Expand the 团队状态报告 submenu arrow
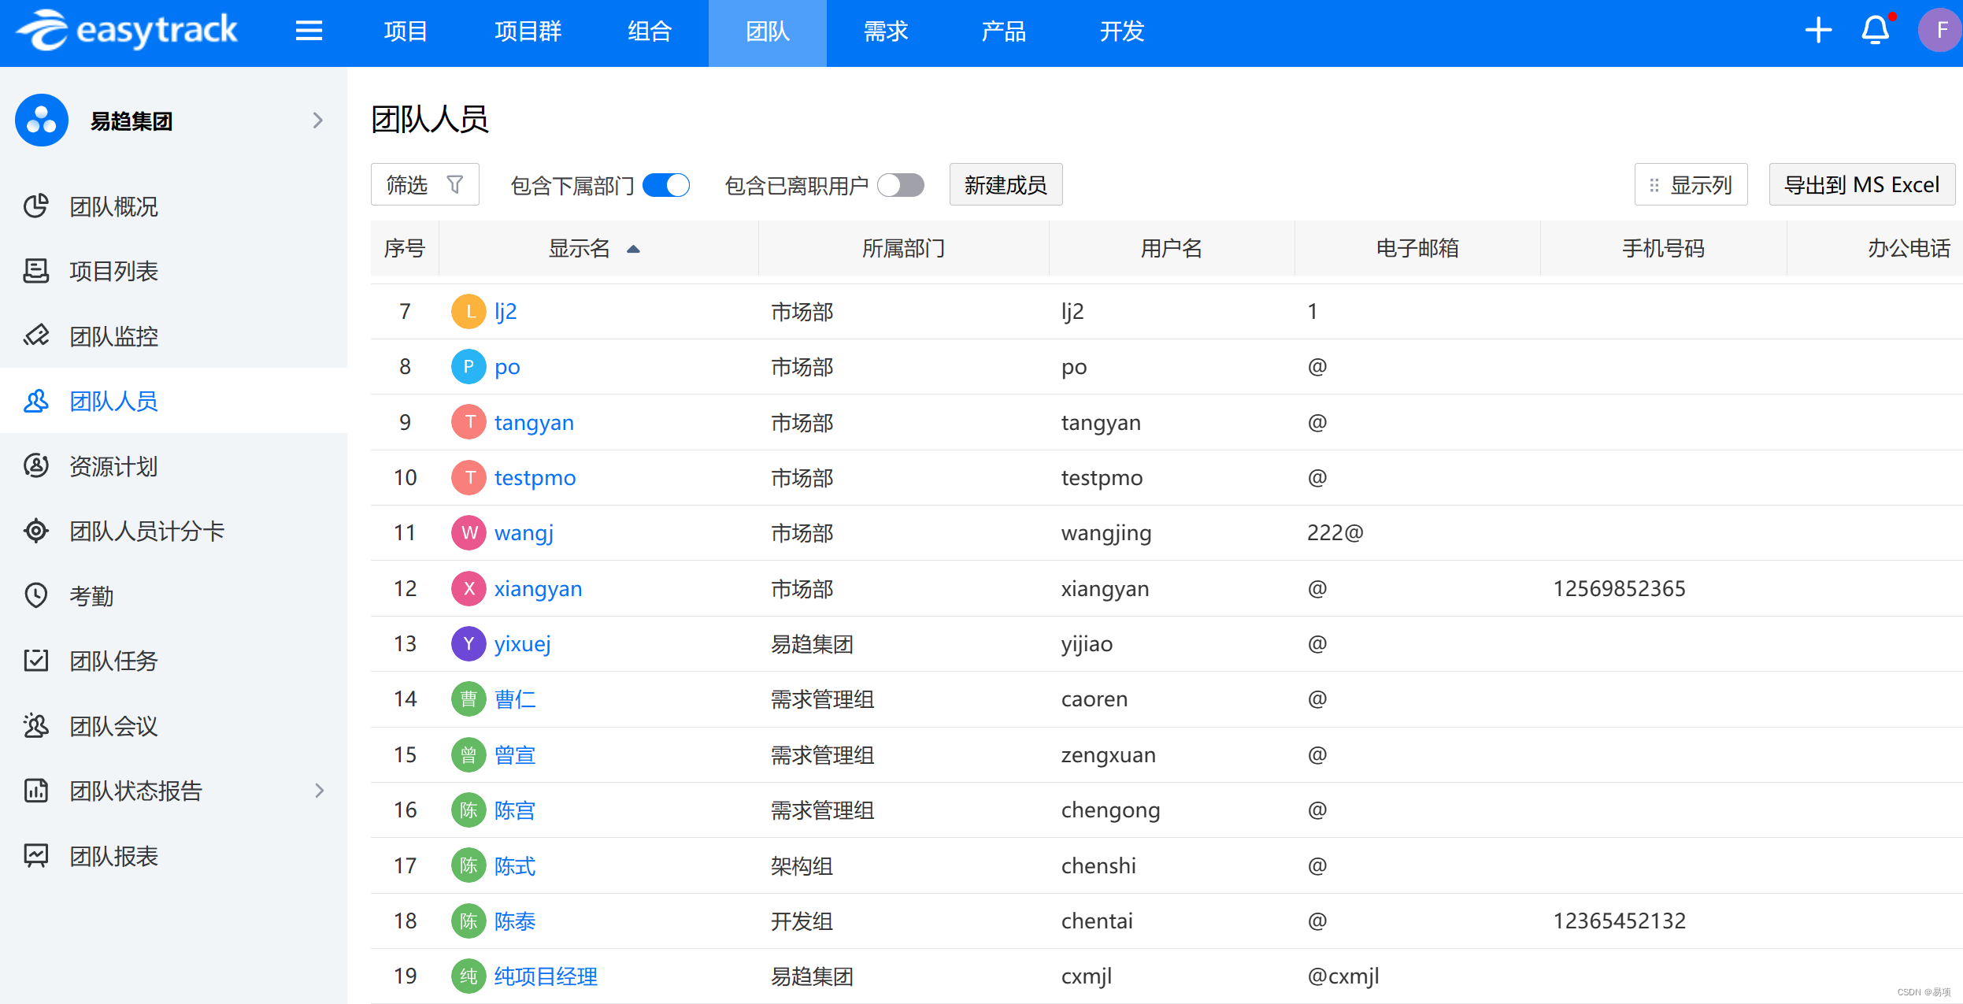1963x1004 pixels. pyautogui.click(x=319, y=791)
